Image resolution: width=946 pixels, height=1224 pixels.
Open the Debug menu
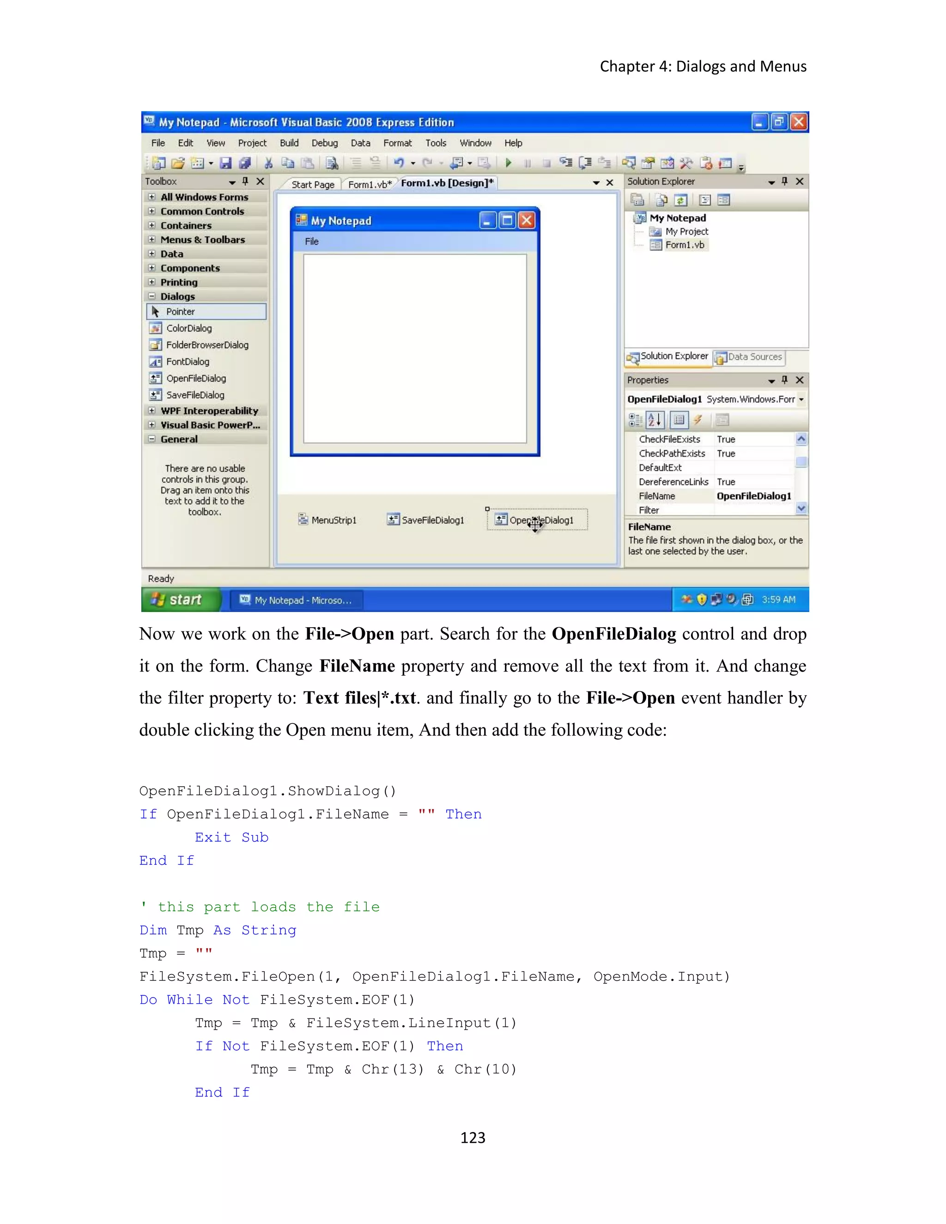324,143
